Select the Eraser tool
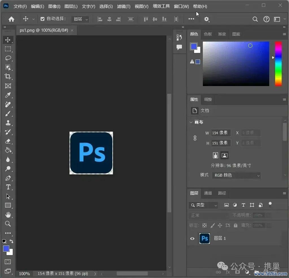The height and width of the screenshot is (278, 289). pos(8,141)
